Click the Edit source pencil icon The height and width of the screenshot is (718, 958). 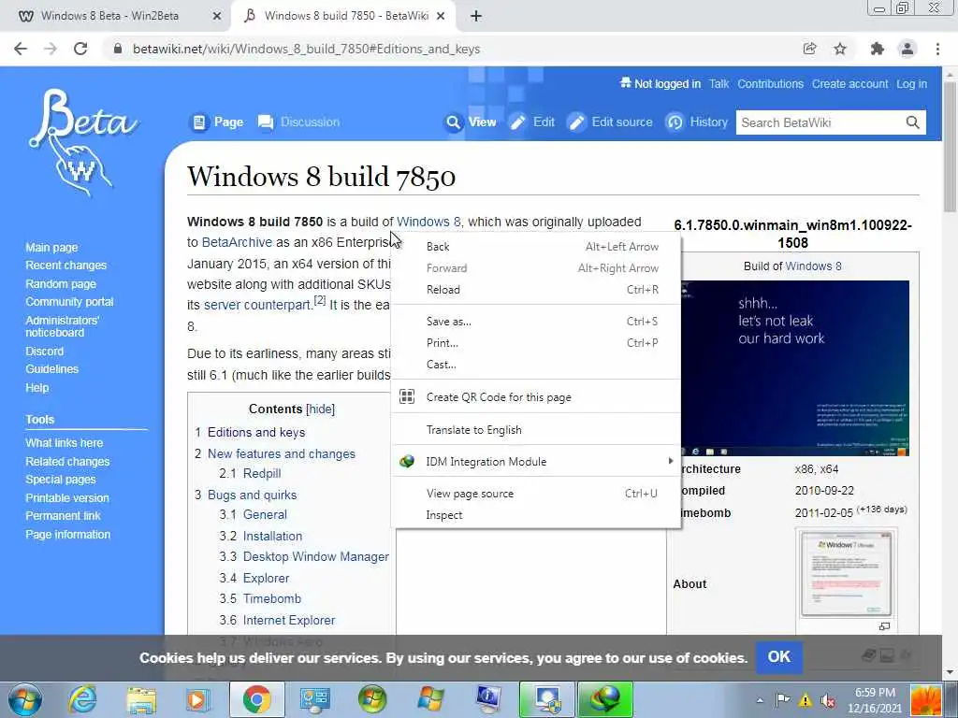click(x=576, y=122)
